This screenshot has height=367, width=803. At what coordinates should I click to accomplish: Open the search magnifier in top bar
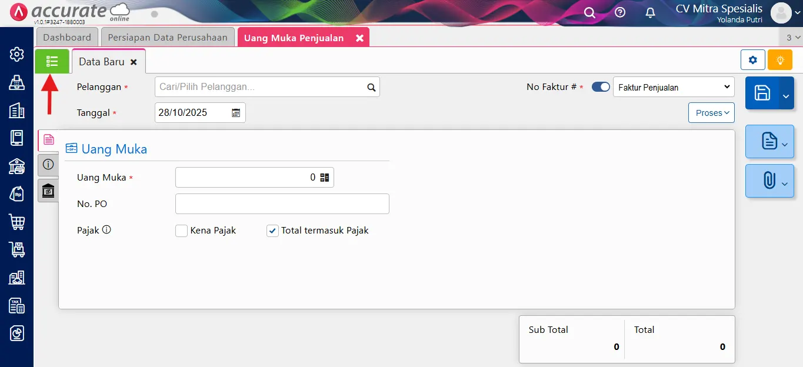pos(589,12)
